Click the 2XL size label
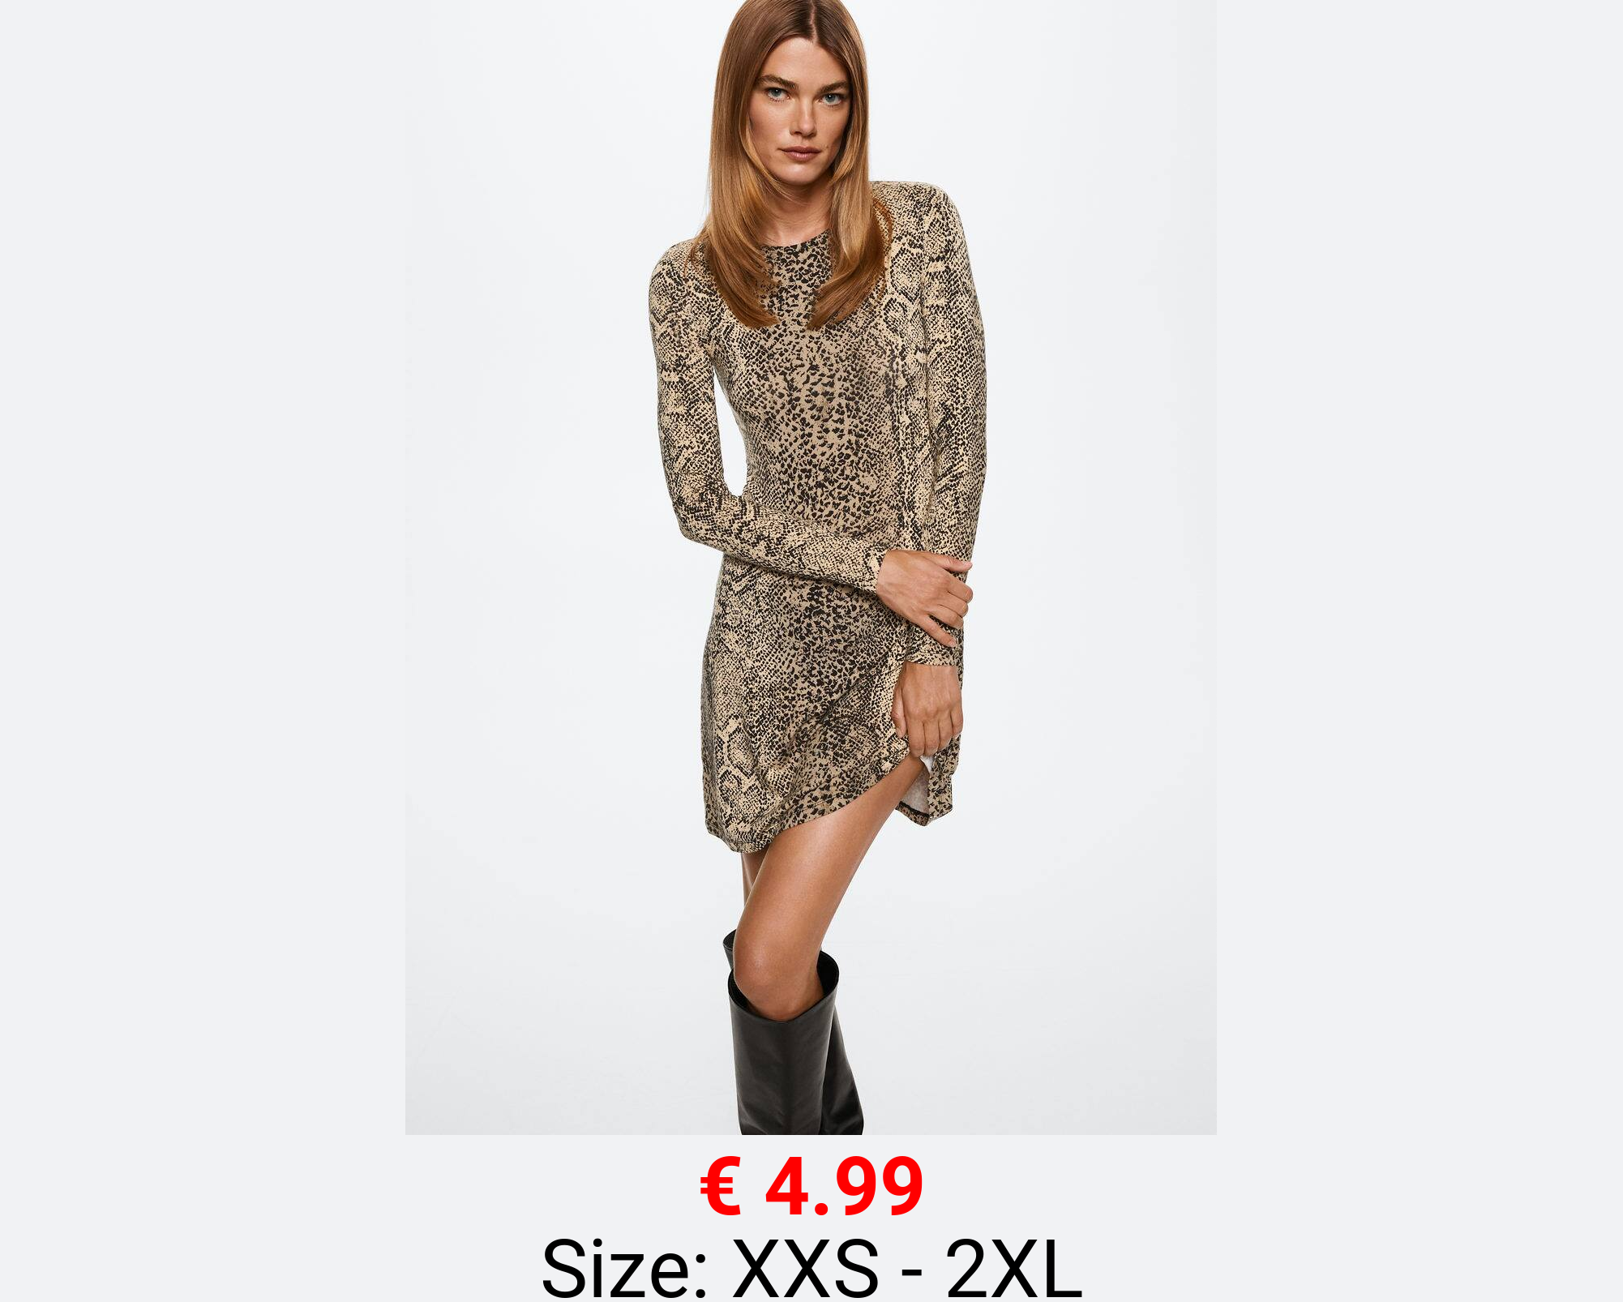The height and width of the screenshot is (1302, 1623). pyautogui.click(x=1013, y=1269)
